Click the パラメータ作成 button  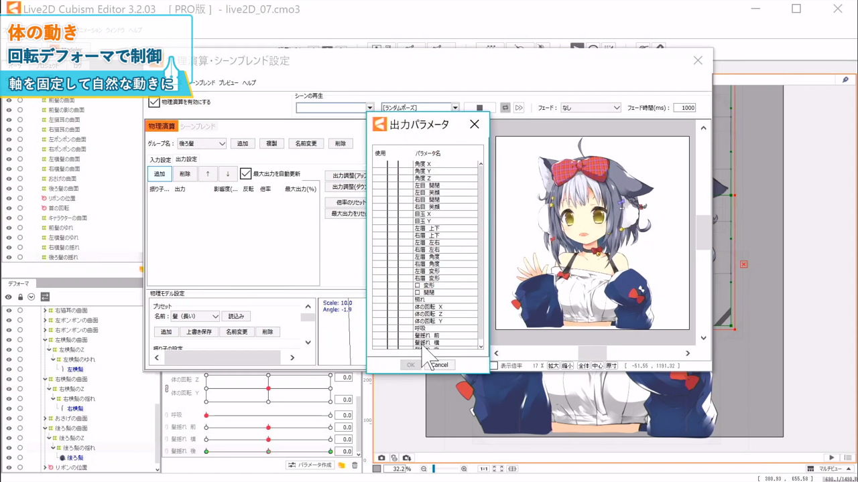pyautogui.click(x=310, y=465)
